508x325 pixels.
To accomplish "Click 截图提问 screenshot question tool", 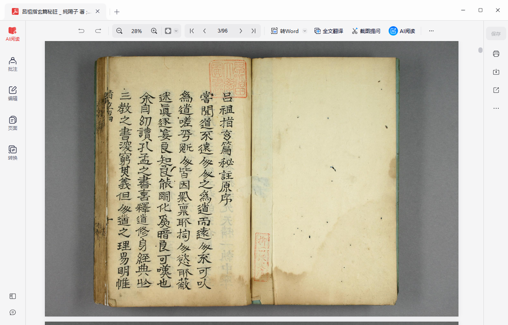I will point(366,31).
